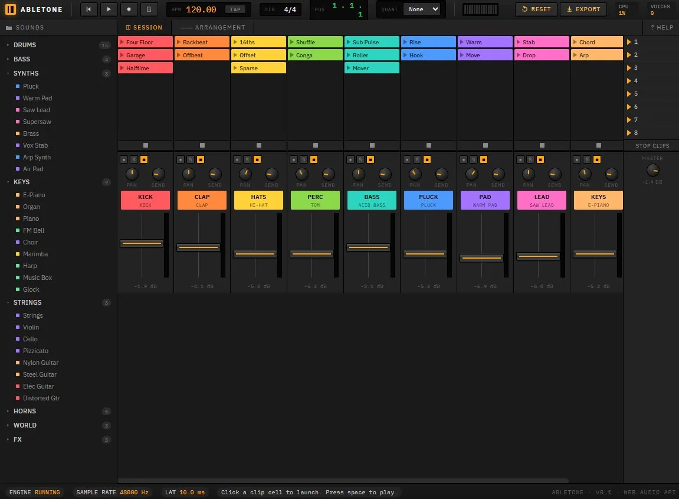
Task: Click the TAP tempo button
Action: (235, 9)
